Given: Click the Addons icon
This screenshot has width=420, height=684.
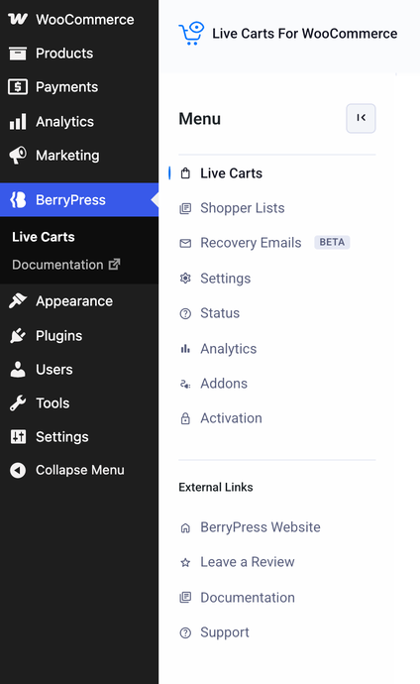Looking at the screenshot, I should tap(185, 384).
